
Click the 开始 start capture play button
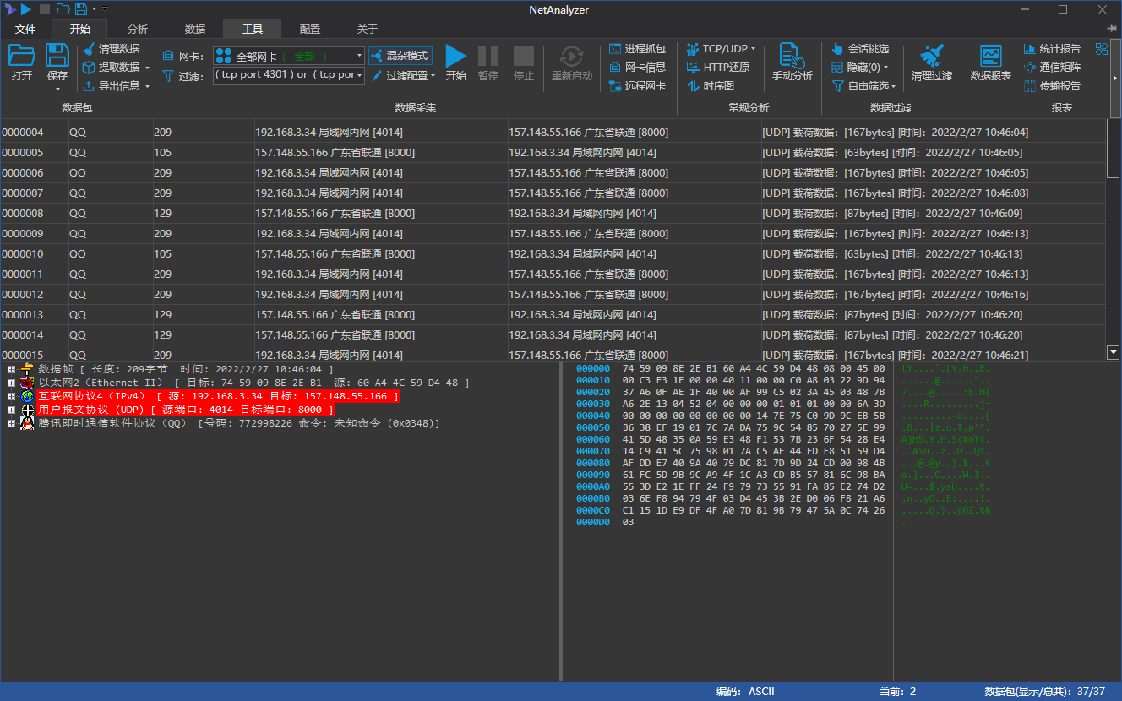coord(455,57)
